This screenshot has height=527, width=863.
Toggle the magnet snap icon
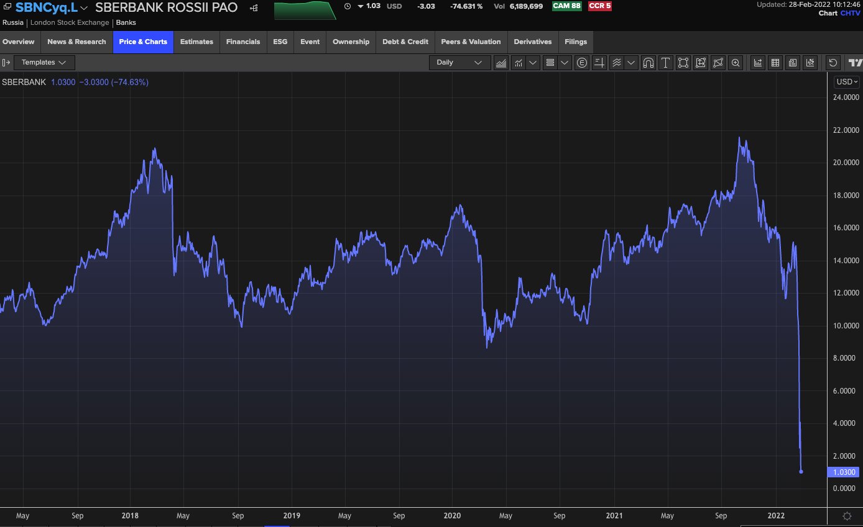tap(648, 63)
